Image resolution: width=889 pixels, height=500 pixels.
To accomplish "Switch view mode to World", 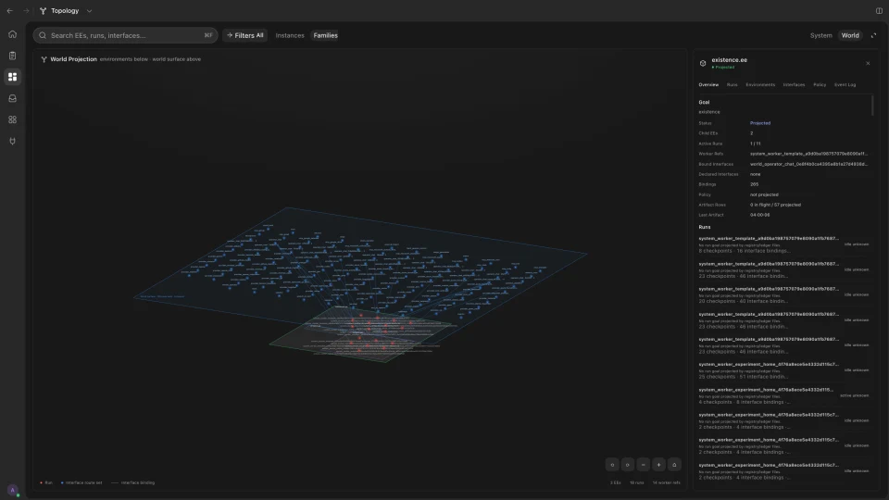I will (850, 35).
